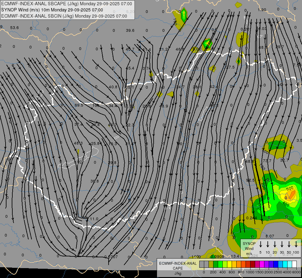
Task: Click the '0.0909' map value
Action: 217,257
